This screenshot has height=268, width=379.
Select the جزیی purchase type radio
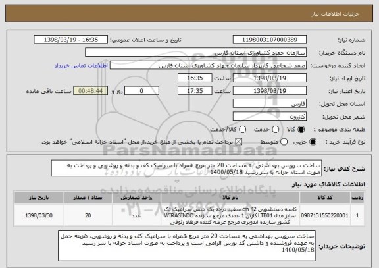coord(313,142)
